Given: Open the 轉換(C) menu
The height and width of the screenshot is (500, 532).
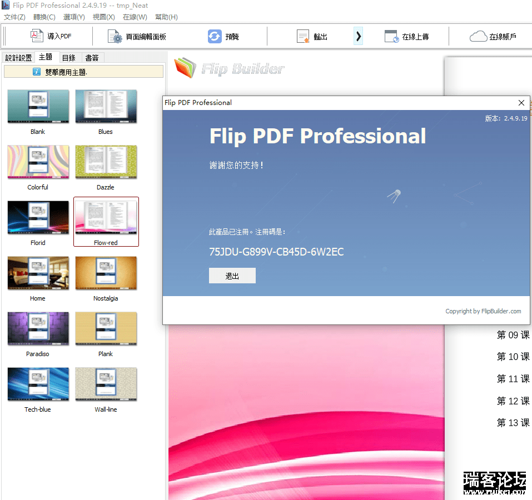Looking at the screenshot, I should pyautogui.click(x=44, y=17).
